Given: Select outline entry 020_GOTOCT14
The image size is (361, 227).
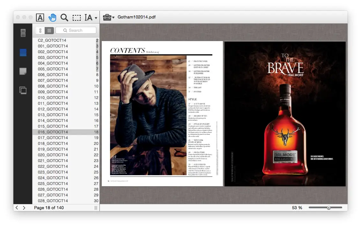Looking at the screenshot, I should pyautogui.click(x=66, y=155).
